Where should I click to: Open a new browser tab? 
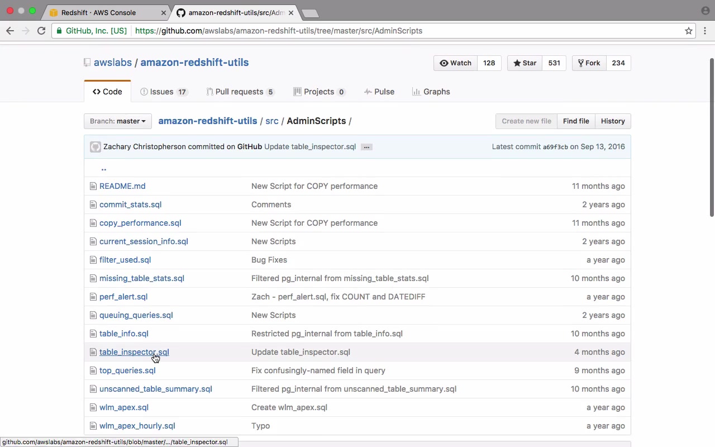[309, 13]
